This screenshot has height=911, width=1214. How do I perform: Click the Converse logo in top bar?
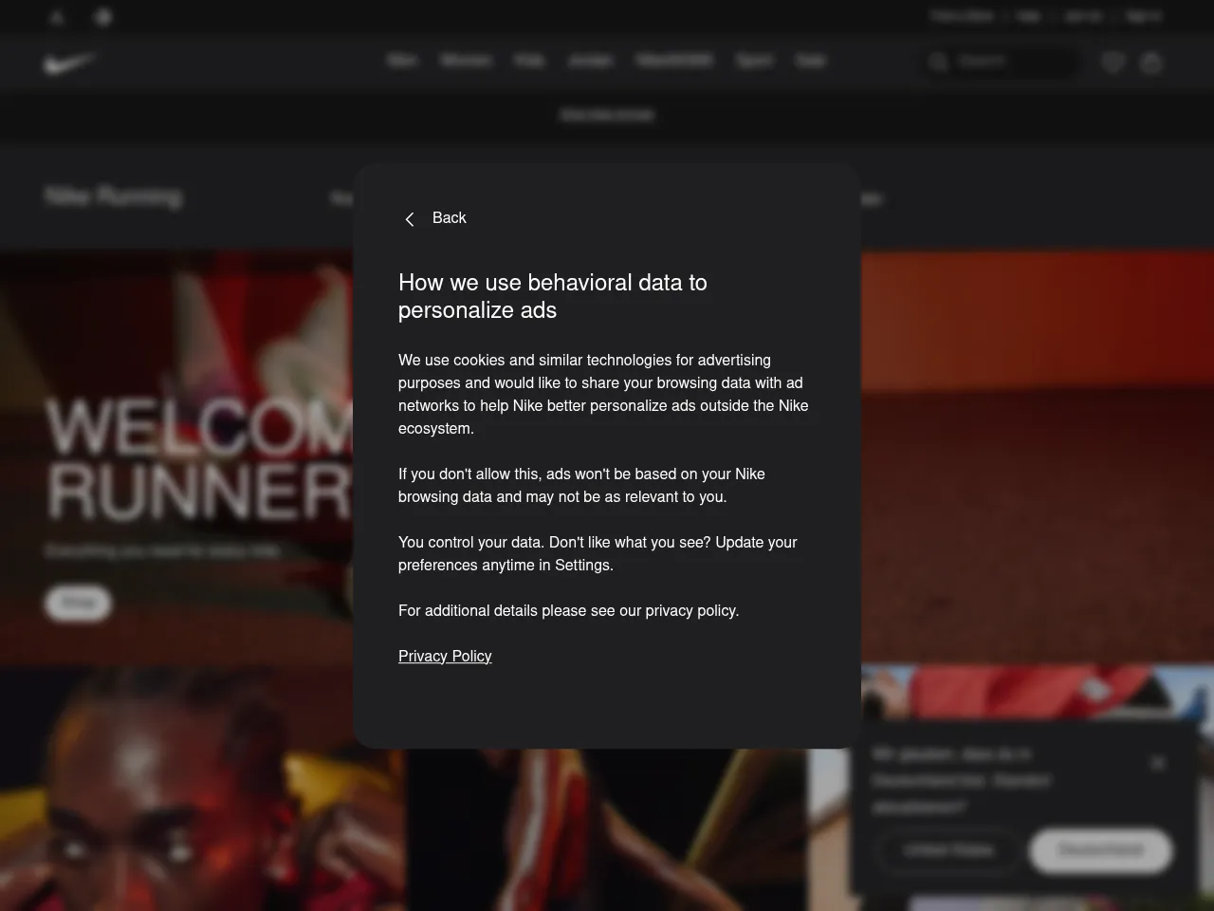tap(102, 16)
